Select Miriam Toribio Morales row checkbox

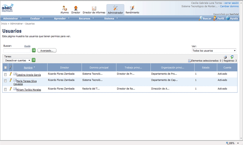[x=5, y=89]
